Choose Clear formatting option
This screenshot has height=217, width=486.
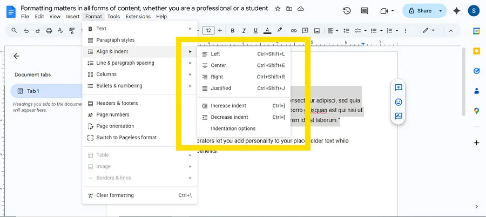[140, 195]
